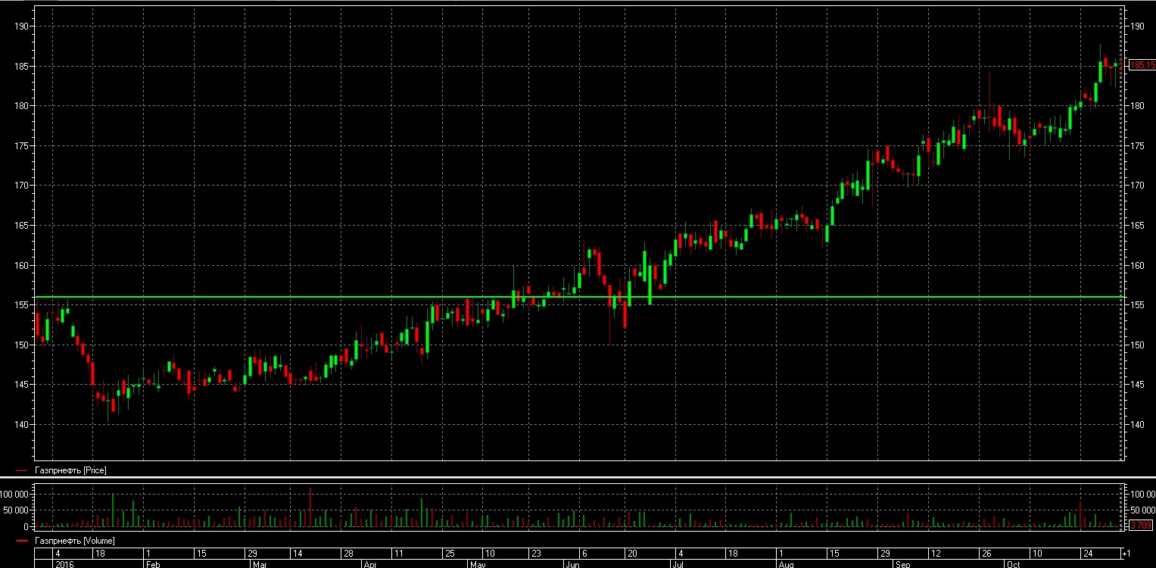
Task: Click the date label 11 on the time axis
Action: coord(399,553)
